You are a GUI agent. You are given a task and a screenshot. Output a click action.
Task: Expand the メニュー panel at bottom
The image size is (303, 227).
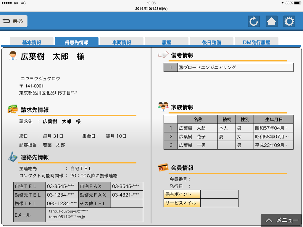click(x=281, y=220)
